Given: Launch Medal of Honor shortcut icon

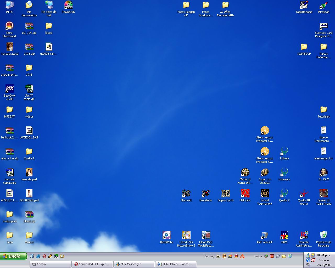Looking at the screenshot, I should (x=245, y=172).
